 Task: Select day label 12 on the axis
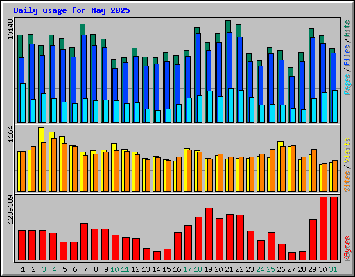(135, 269)
